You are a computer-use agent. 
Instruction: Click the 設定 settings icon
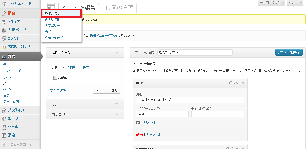(x=4, y=135)
